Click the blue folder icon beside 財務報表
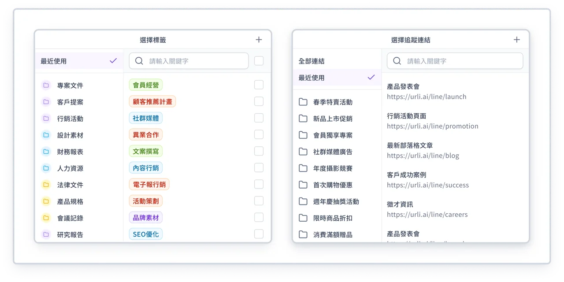The width and height of the screenshot is (564, 282). click(x=46, y=152)
